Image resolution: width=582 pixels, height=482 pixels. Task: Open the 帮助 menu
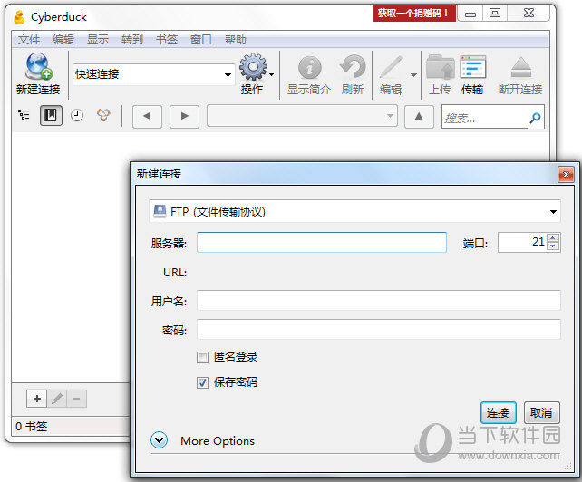pos(236,40)
